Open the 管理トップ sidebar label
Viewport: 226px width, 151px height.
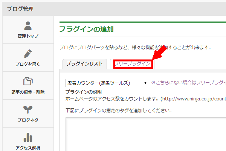tap(28, 36)
